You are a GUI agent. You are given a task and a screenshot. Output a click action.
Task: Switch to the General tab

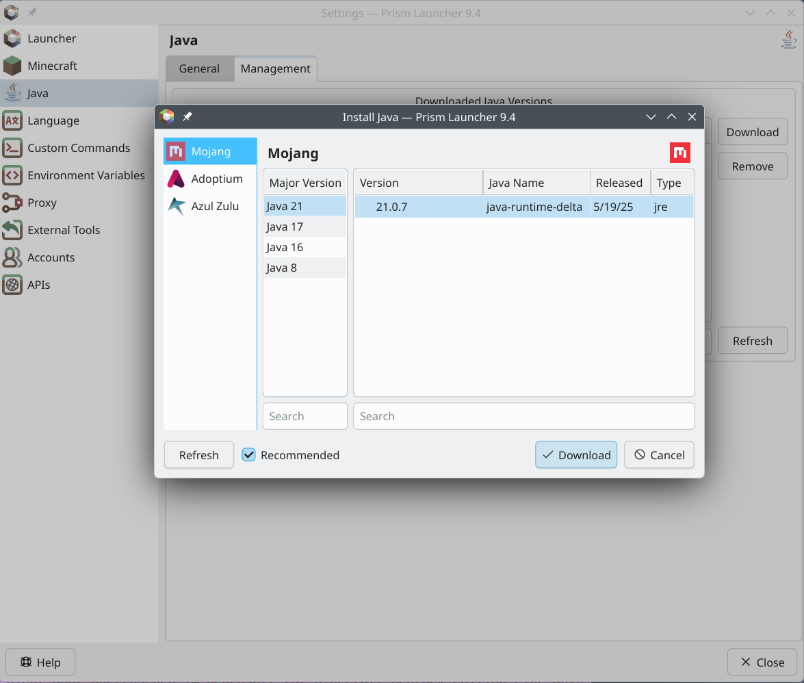(199, 68)
